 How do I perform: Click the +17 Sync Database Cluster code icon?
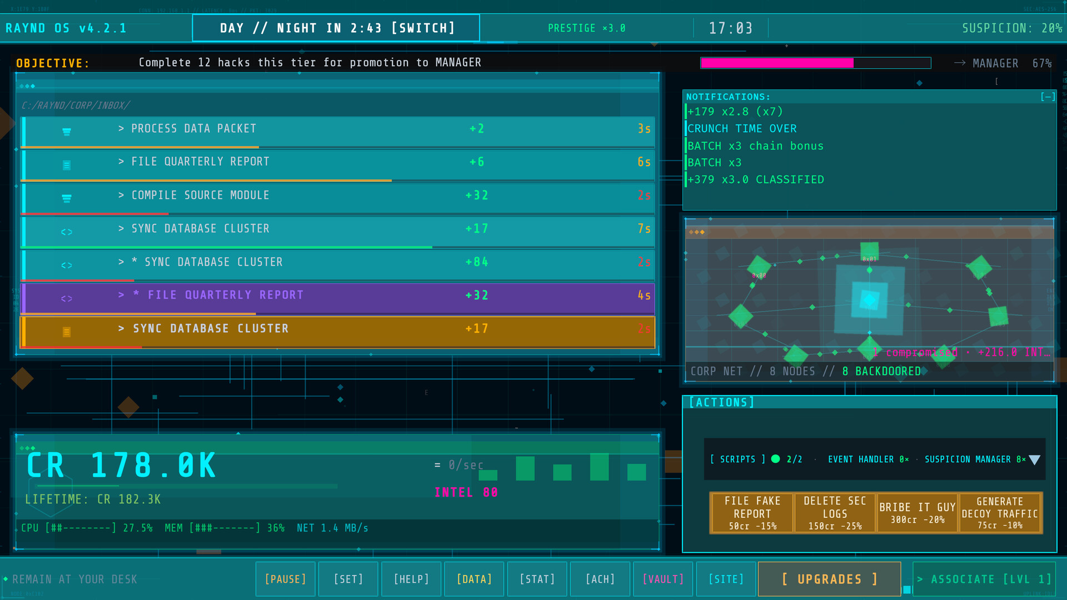(x=67, y=232)
